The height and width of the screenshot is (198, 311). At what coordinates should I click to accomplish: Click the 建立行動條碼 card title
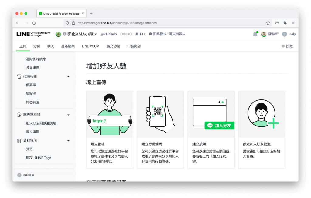pos(152,144)
